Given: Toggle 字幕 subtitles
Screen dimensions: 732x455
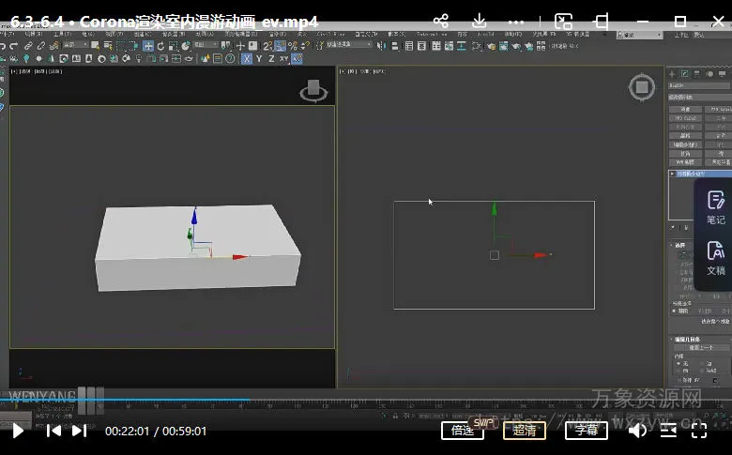Looking at the screenshot, I should coord(587,431).
